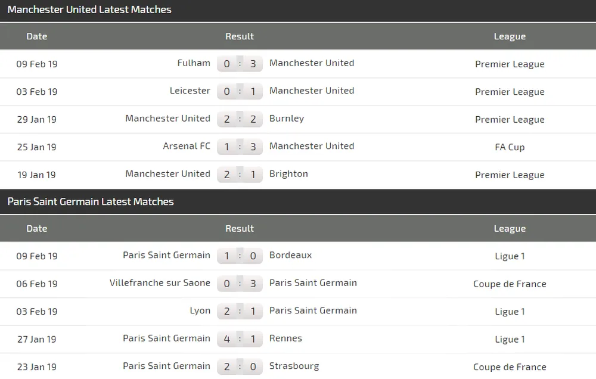596x379 pixels.
Task: Click the Date column header in the first table
Action: tap(37, 36)
